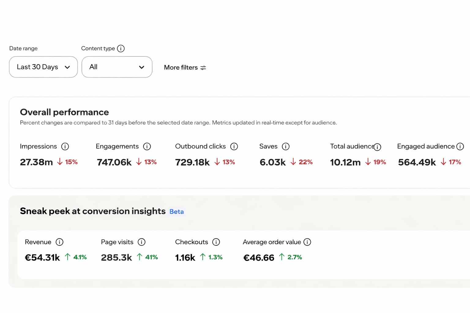Viewport: 470px width, 313px height.
Task: Open More filters
Action: pos(185,68)
